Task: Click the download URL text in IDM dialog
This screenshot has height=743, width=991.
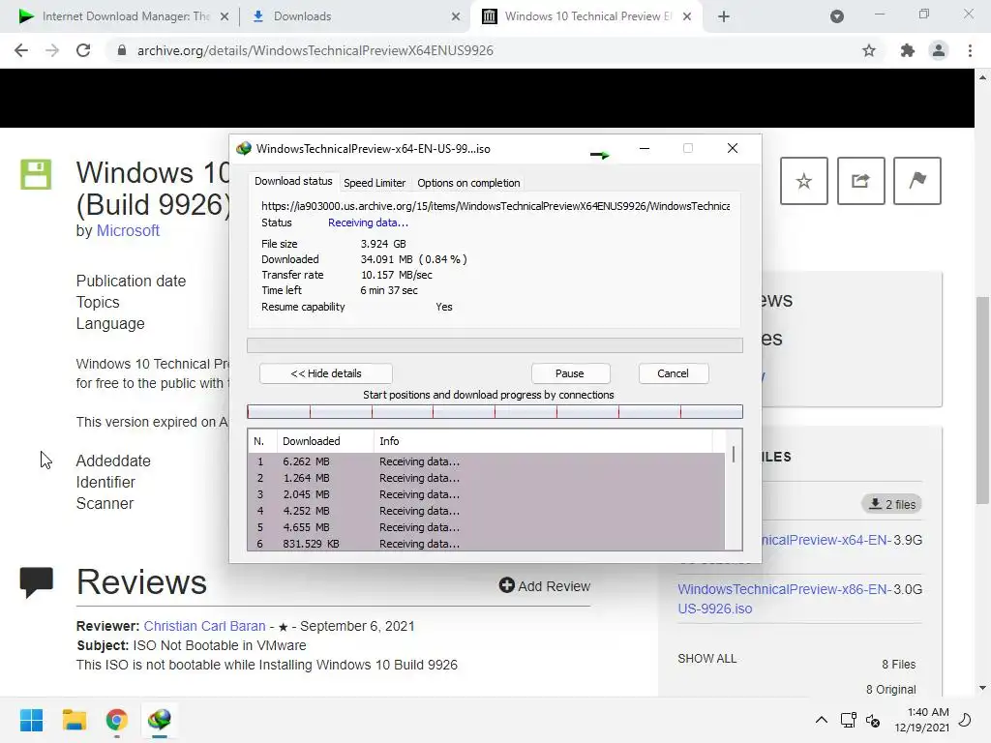Action: (495, 206)
